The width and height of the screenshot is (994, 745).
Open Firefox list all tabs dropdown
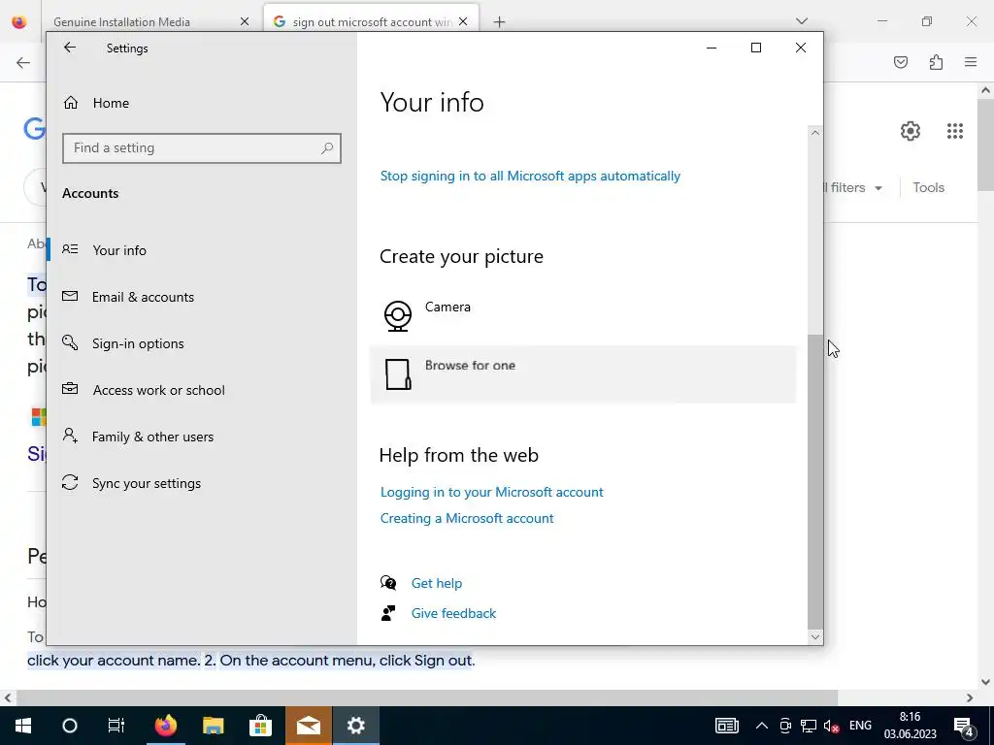(801, 21)
